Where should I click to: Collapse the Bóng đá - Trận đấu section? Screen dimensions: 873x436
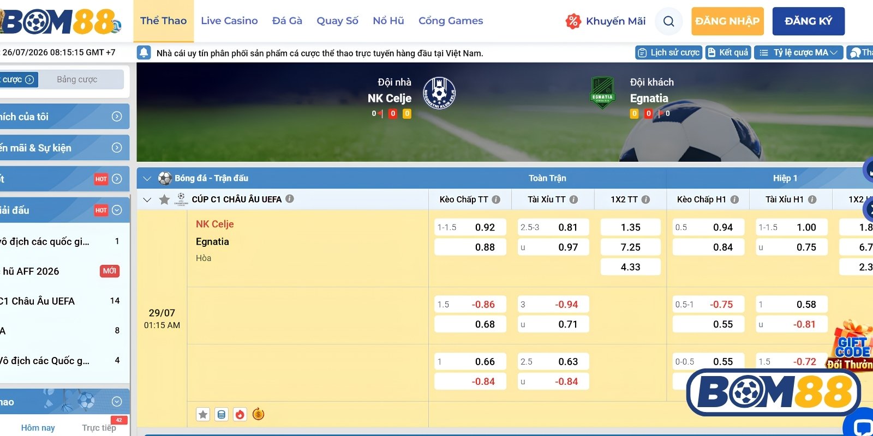[x=146, y=178]
